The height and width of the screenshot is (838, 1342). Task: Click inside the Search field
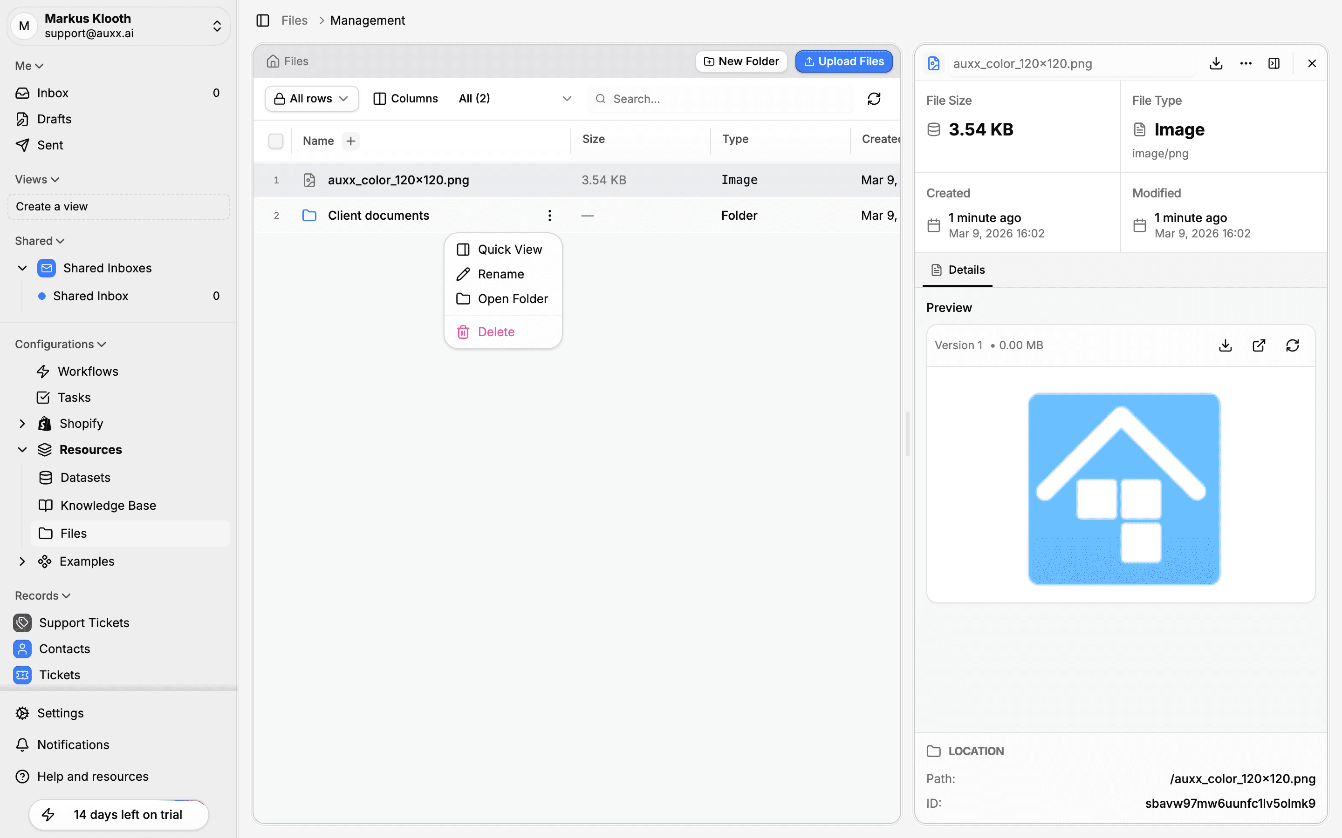pos(720,99)
